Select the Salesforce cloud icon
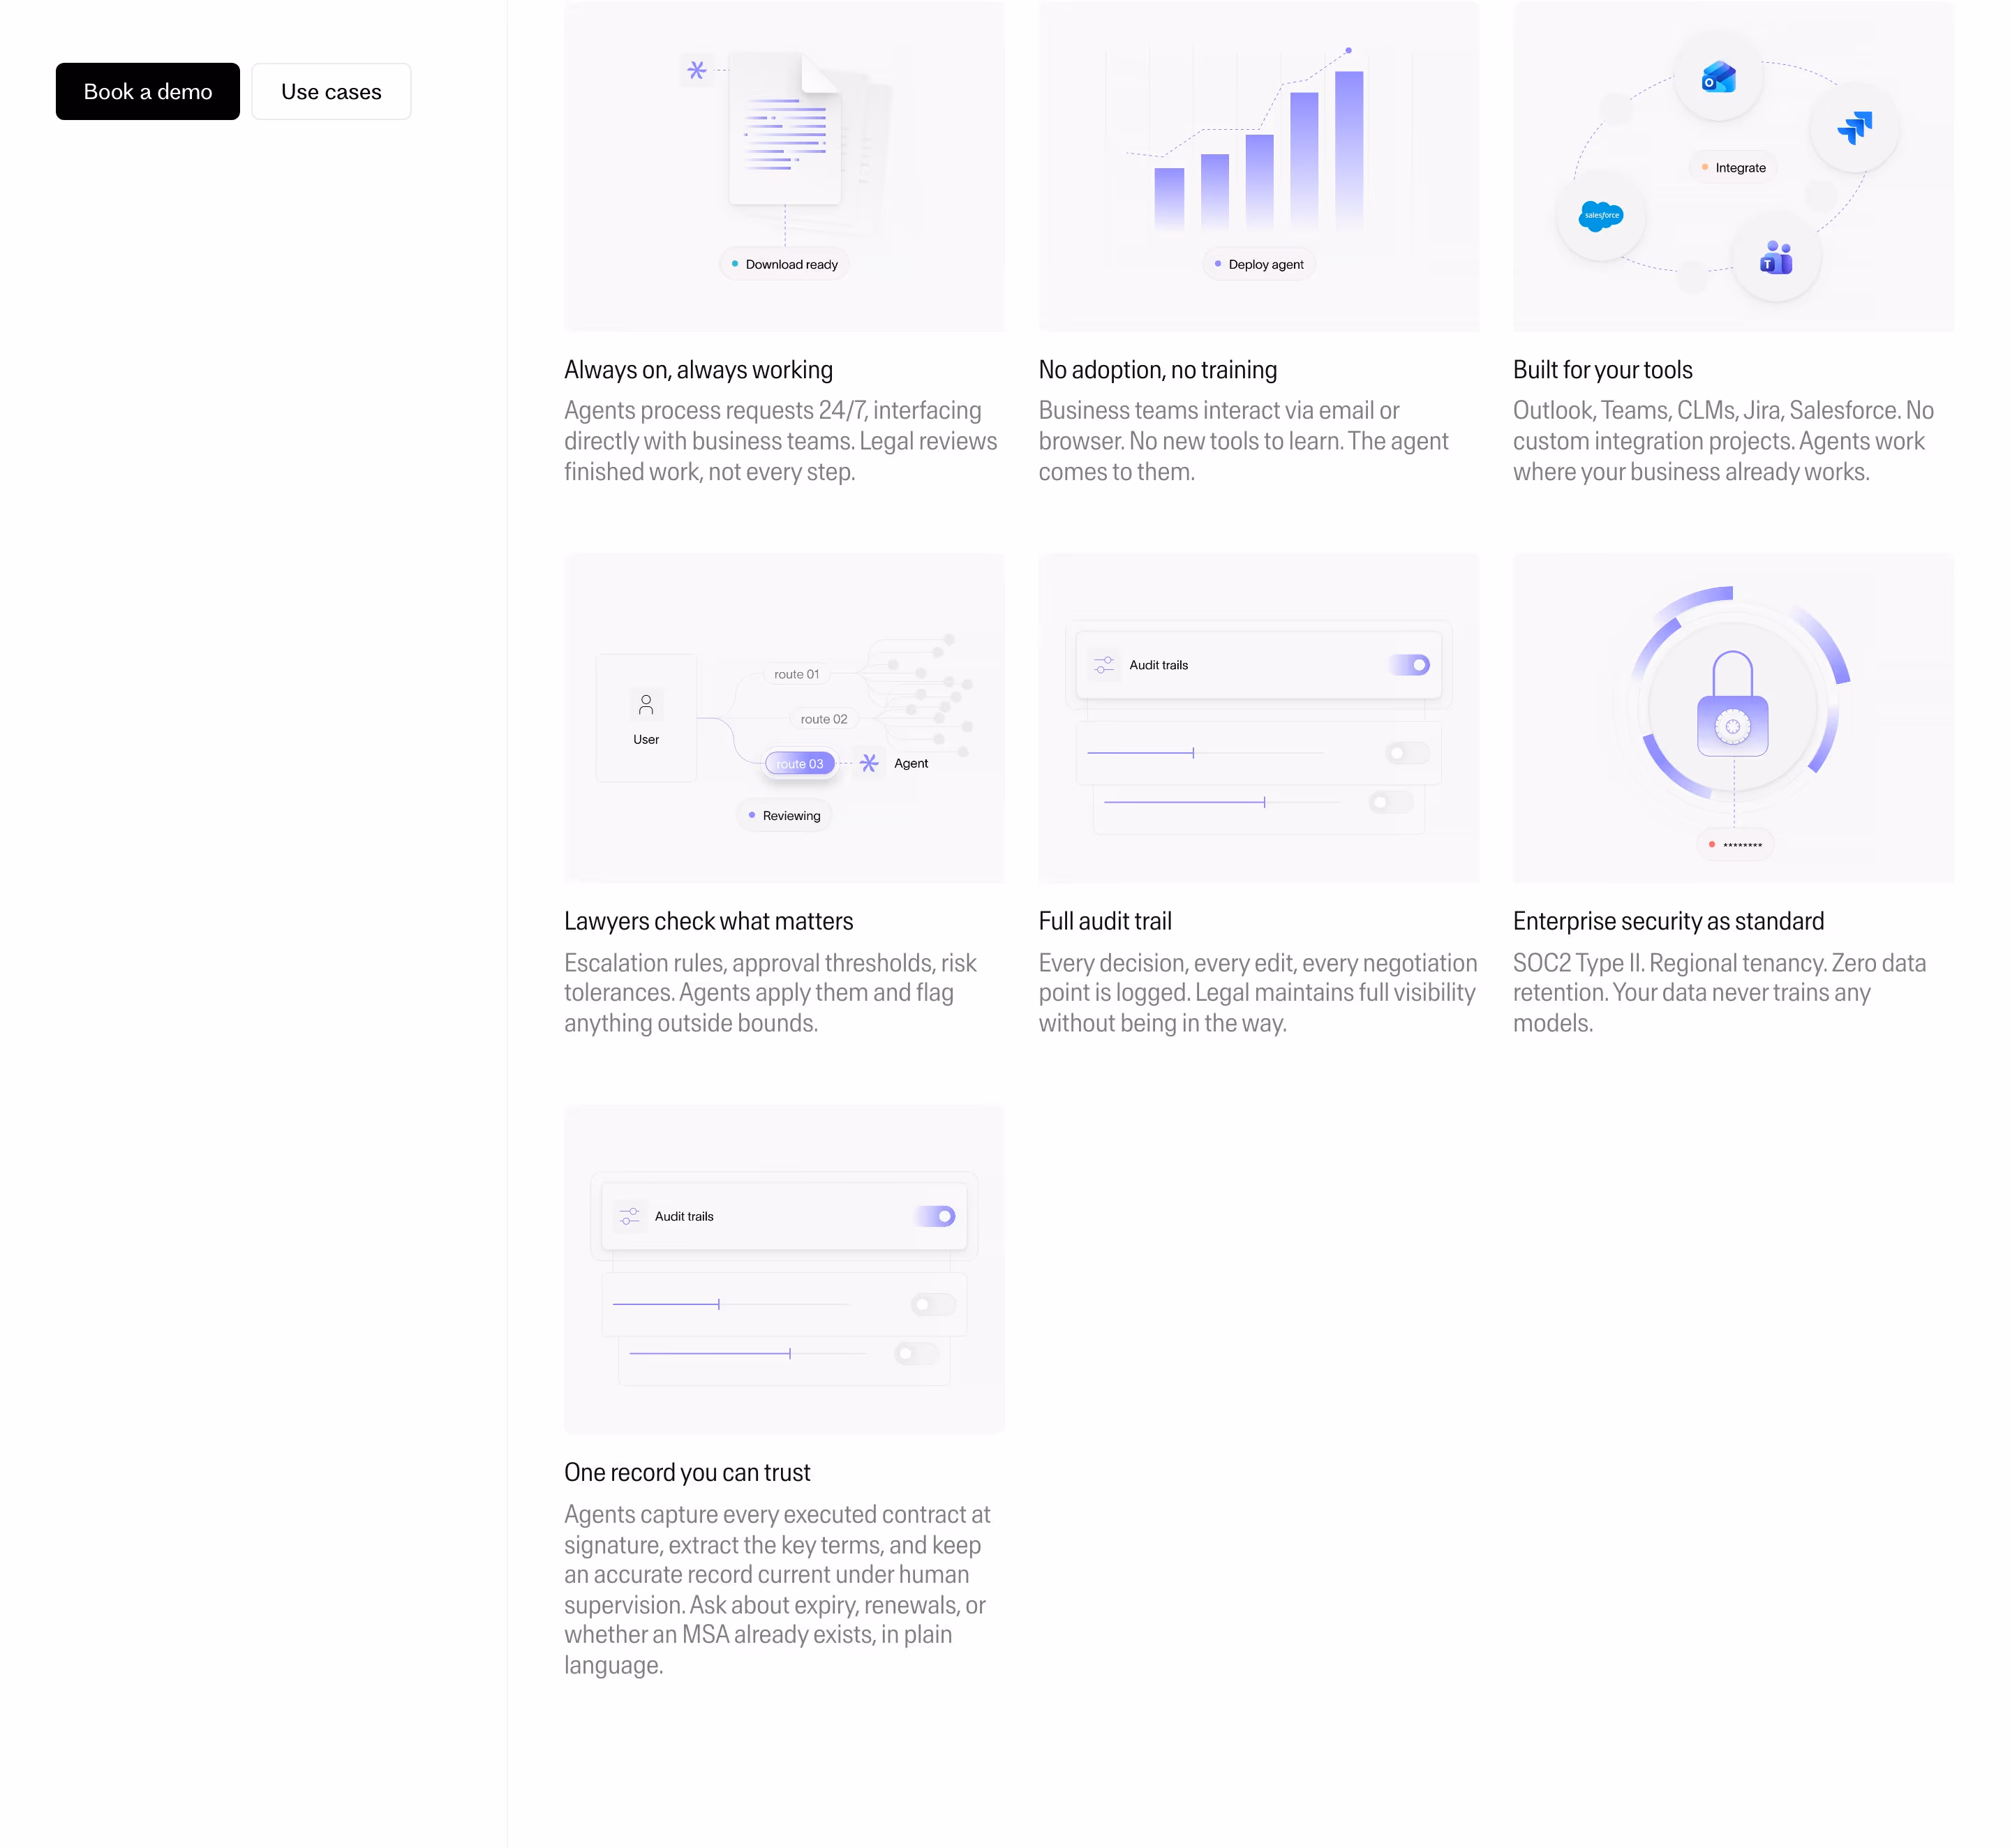2010x1848 pixels. pos(1600,215)
